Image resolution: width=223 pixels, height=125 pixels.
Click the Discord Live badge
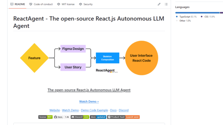point(80,117)
